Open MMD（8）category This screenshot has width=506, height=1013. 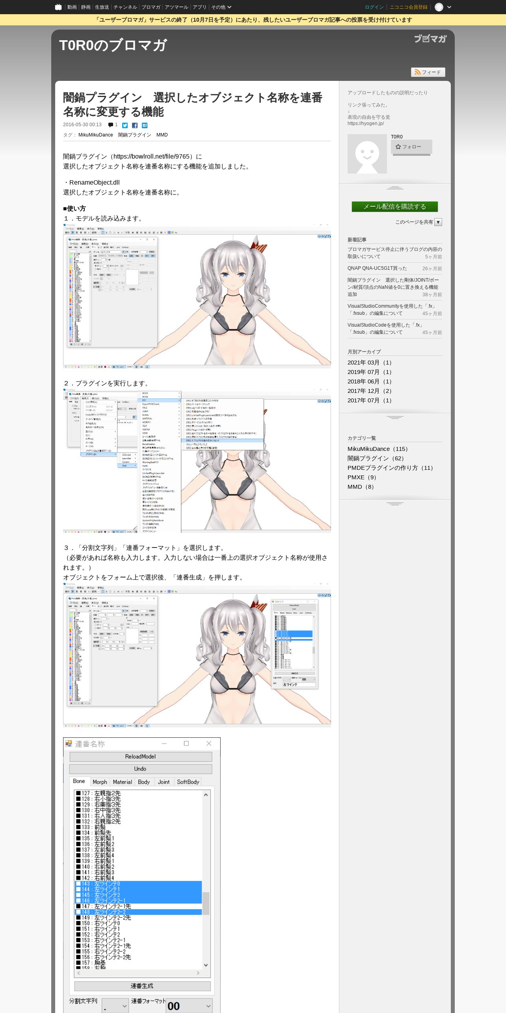point(362,487)
